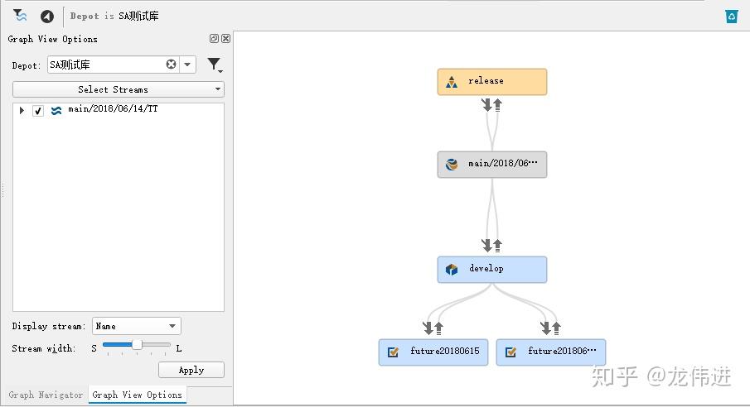Click merge down arrow above future201806…
The height and width of the screenshot is (407, 750).
[545, 328]
